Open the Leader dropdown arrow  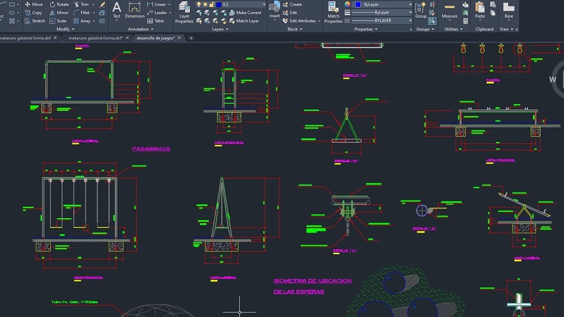coord(170,13)
